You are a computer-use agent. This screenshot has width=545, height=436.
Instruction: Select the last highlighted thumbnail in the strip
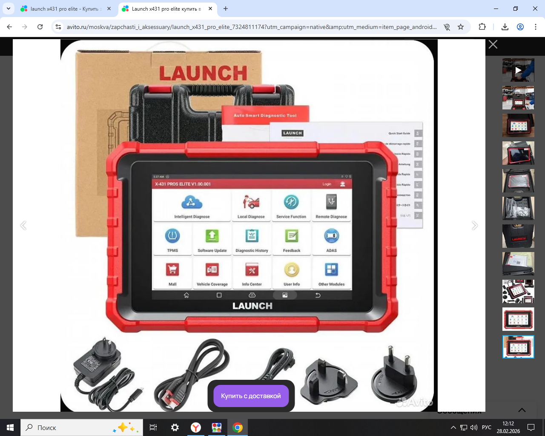coord(518,347)
